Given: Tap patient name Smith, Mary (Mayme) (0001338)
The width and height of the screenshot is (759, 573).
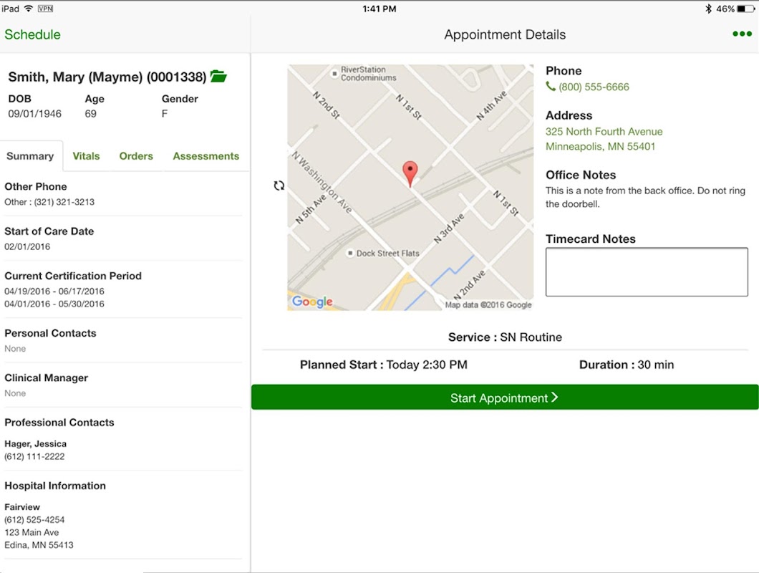Looking at the screenshot, I should pos(107,77).
